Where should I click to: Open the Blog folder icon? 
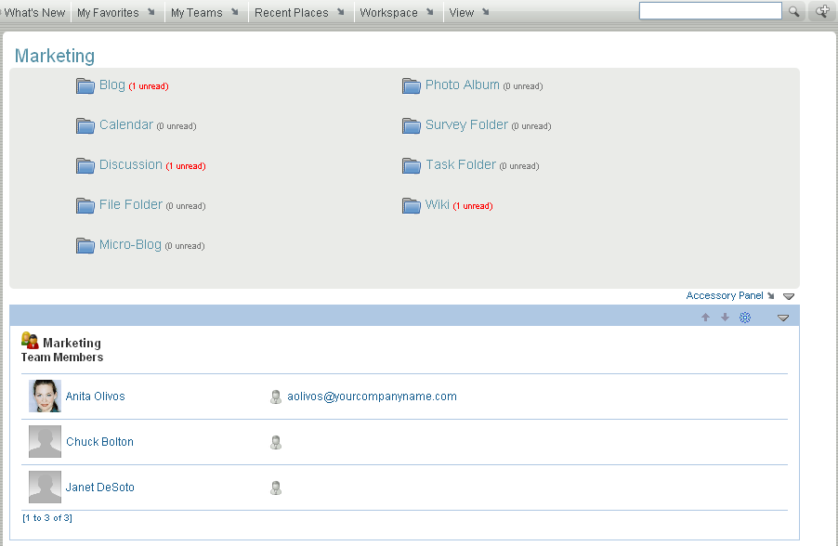click(85, 84)
